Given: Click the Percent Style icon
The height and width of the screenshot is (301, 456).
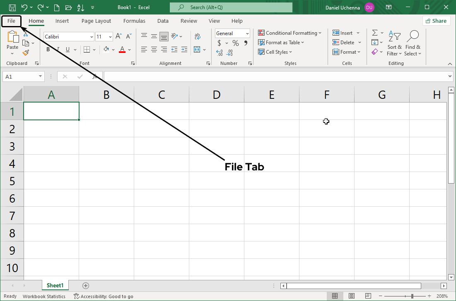Looking at the screenshot, I should pos(235,43).
